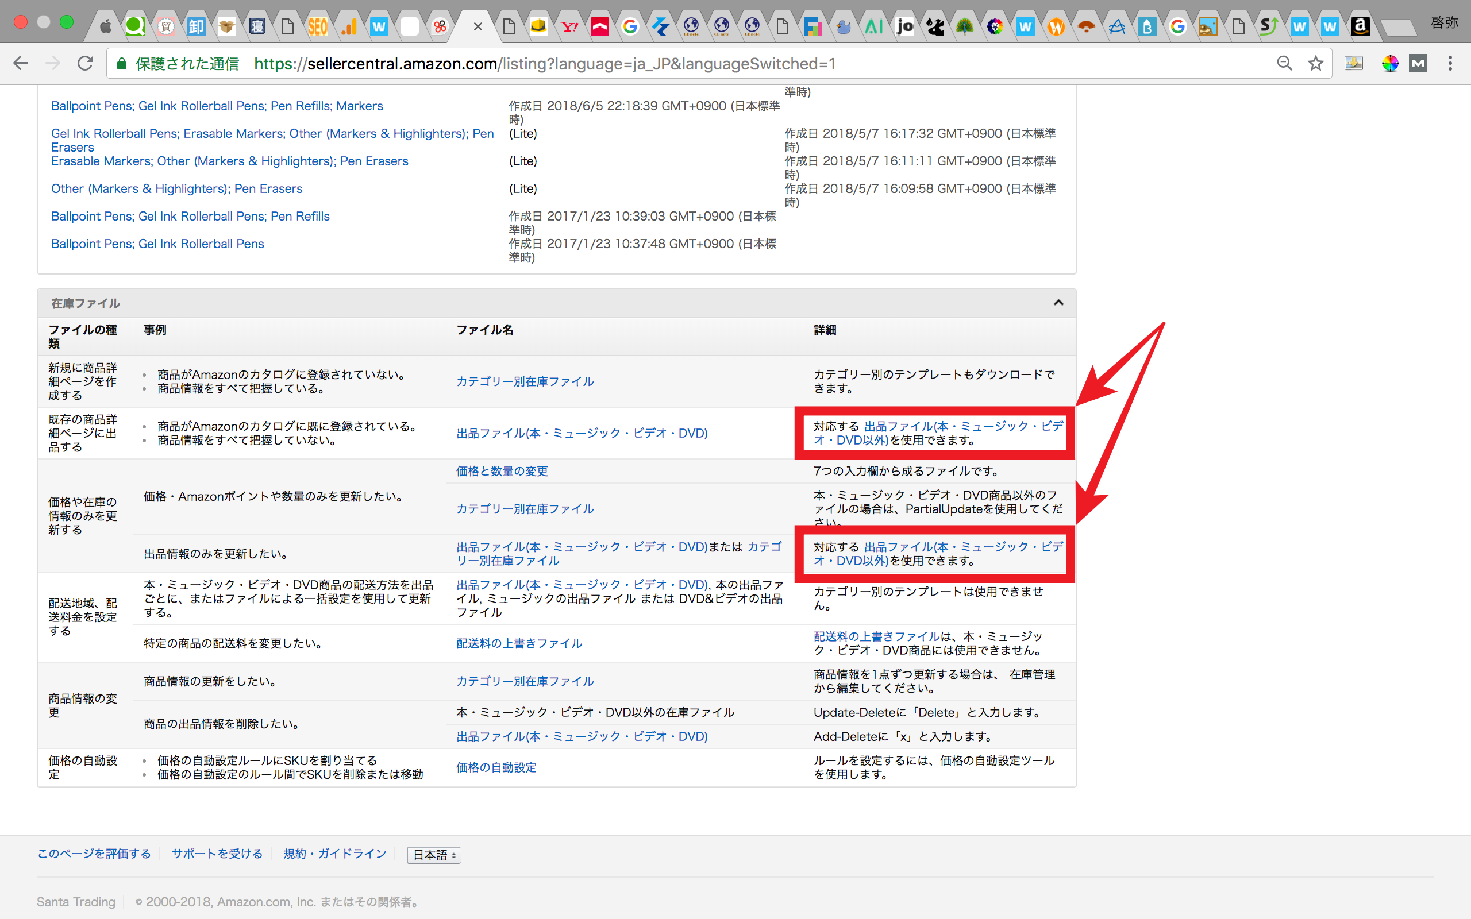Open 'Ballpoint Pens; Gel Ink Rollerball Pens' link

click(x=157, y=244)
